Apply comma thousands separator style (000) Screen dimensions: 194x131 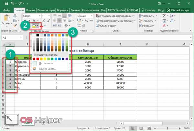pyautogui.click(x=91, y=21)
